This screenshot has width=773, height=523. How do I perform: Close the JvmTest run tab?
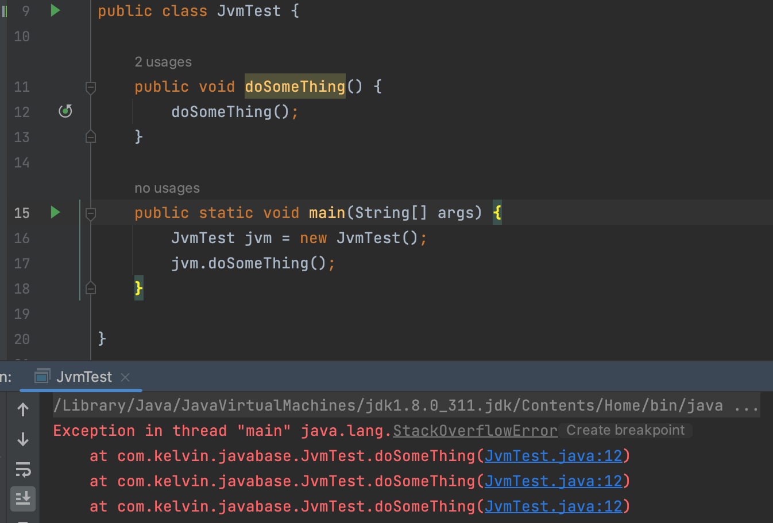125,377
